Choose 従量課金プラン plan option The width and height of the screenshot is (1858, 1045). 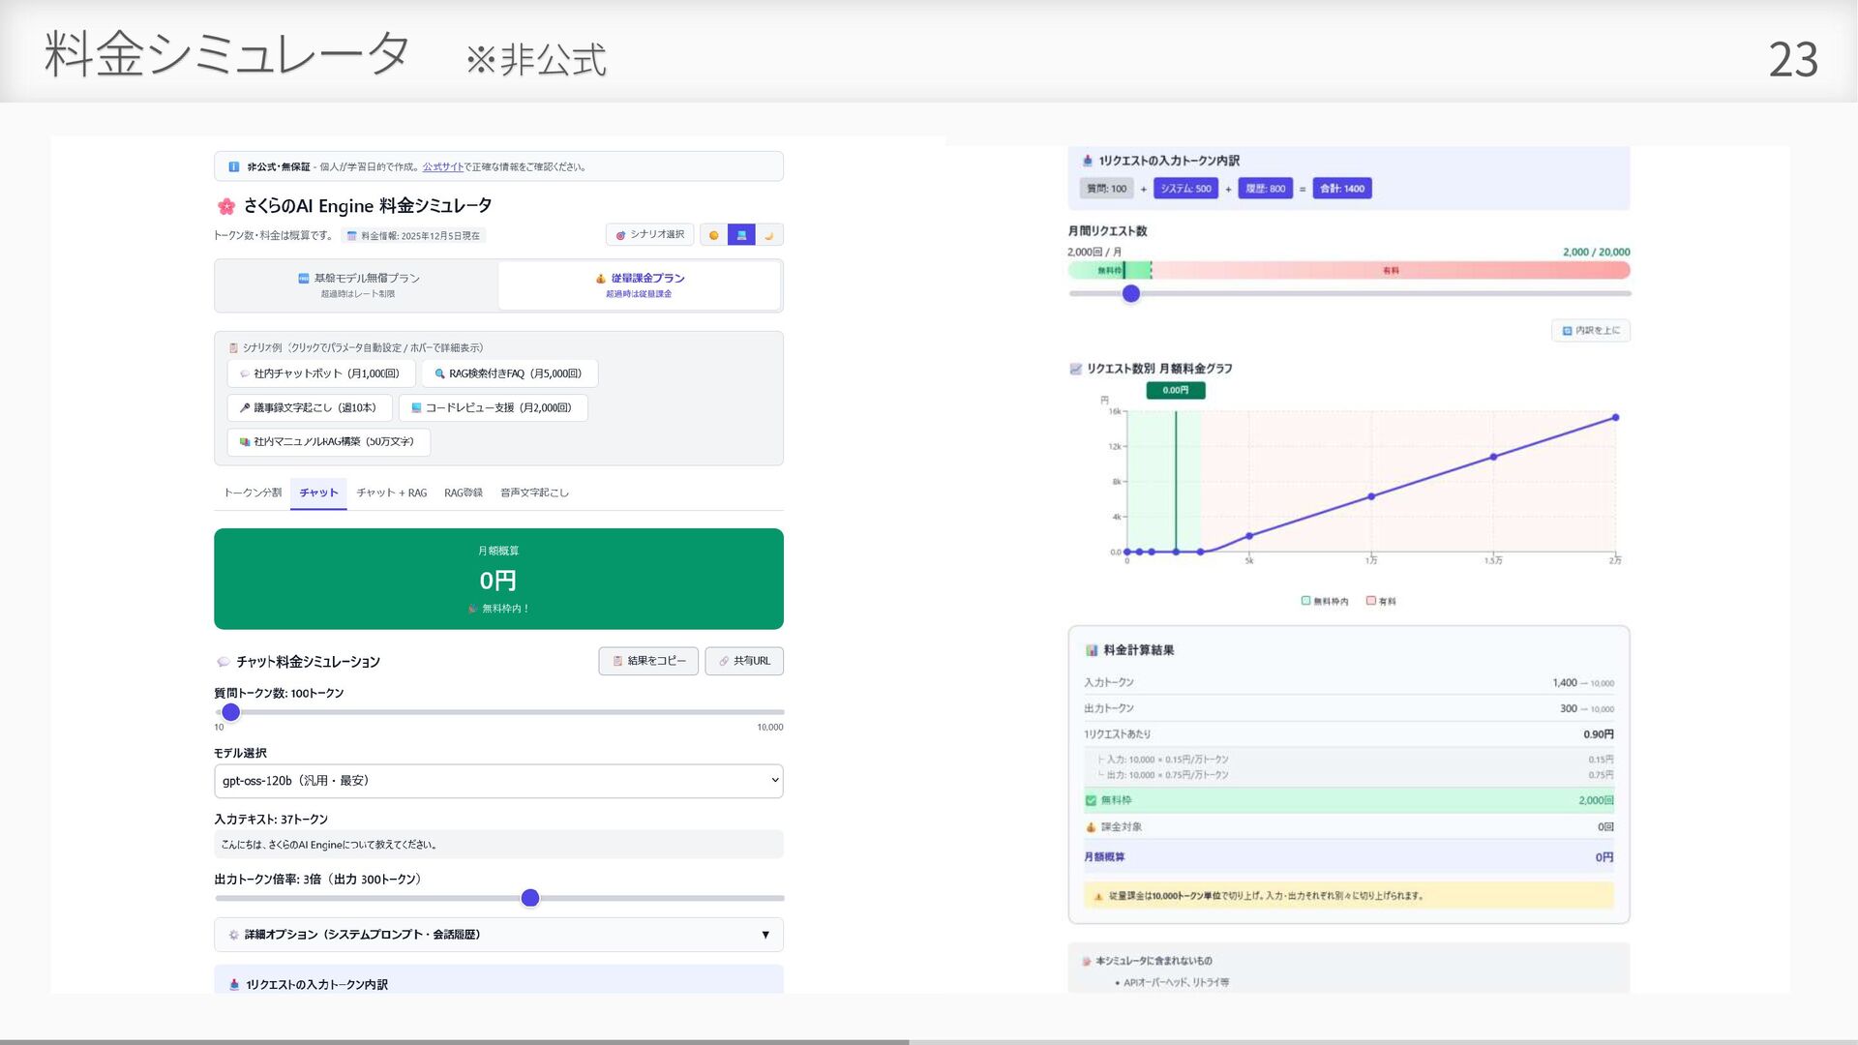pyautogui.click(x=639, y=285)
